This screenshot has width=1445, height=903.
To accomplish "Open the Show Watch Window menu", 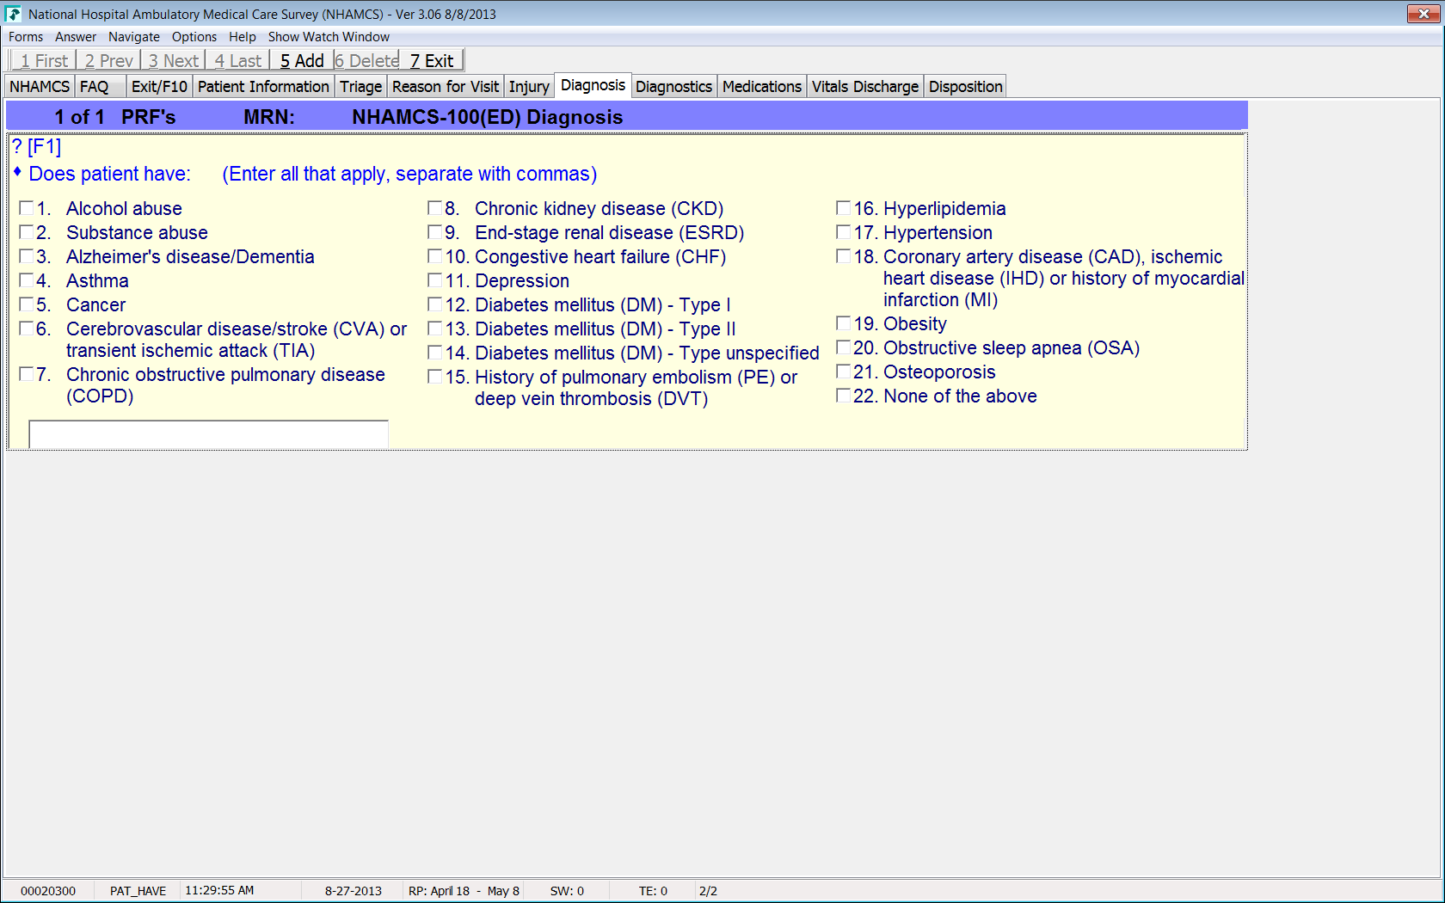I will [329, 37].
